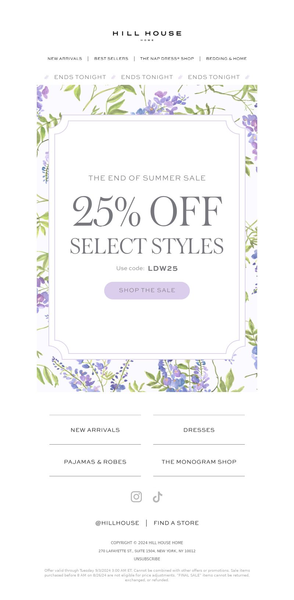Image resolution: width=294 pixels, height=600 pixels.
Task: Select the 25% OFF headline
Action: coord(147,211)
